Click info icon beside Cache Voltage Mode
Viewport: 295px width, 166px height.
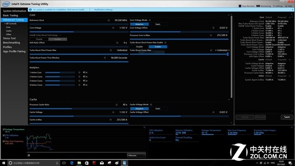coord(151,105)
